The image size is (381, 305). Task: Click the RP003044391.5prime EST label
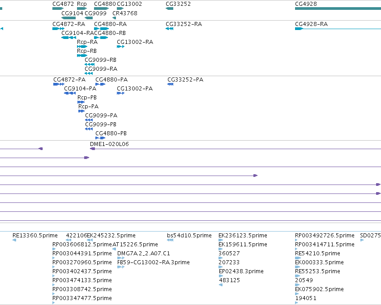pyautogui.click(x=82, y=253)
